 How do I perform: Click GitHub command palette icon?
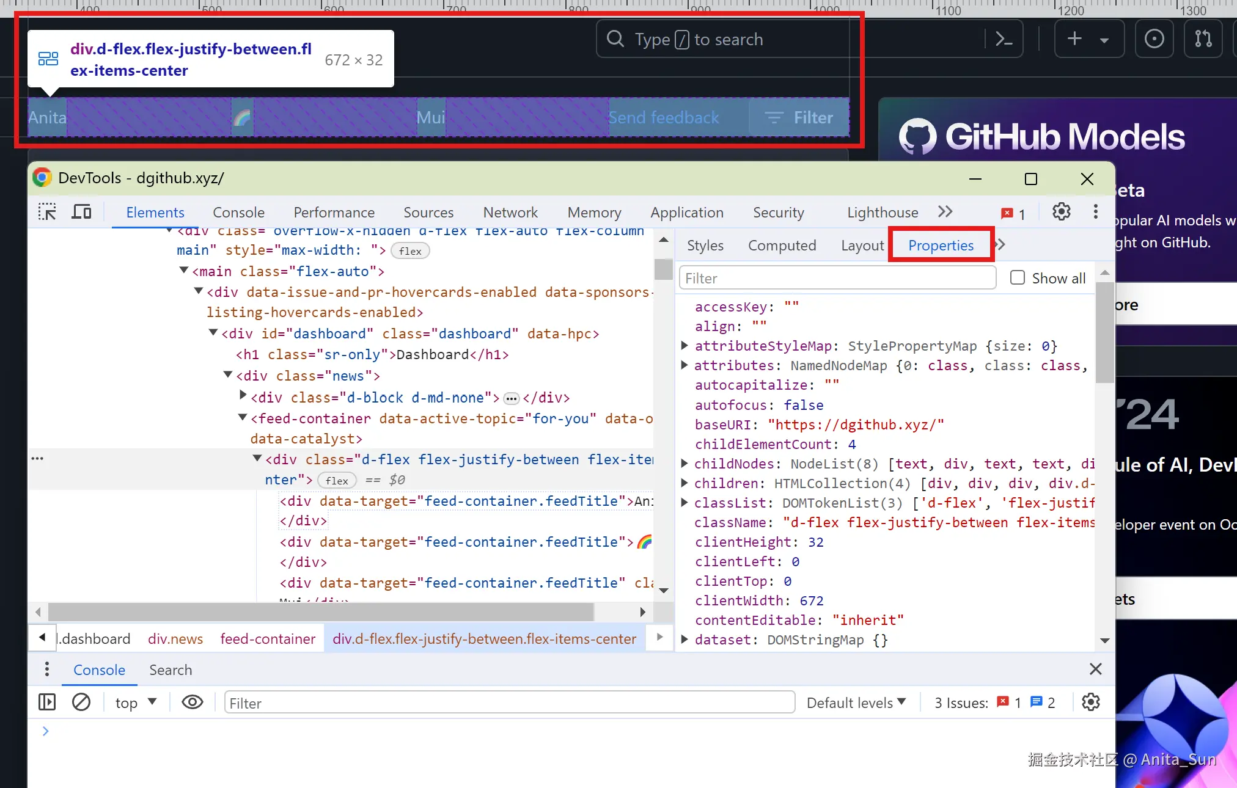[x=1004, y=39]
